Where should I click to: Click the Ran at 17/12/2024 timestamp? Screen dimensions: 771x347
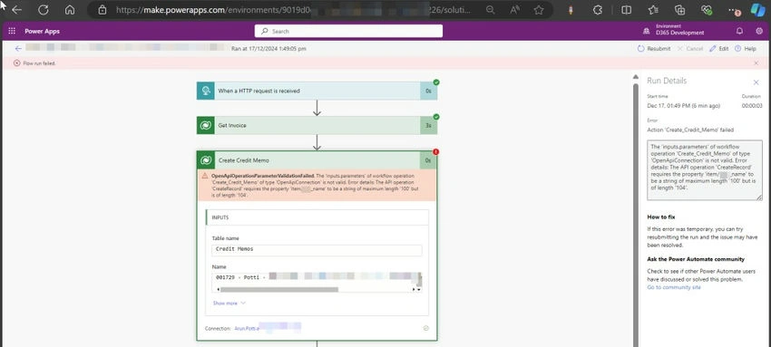(x=268, y=49)
